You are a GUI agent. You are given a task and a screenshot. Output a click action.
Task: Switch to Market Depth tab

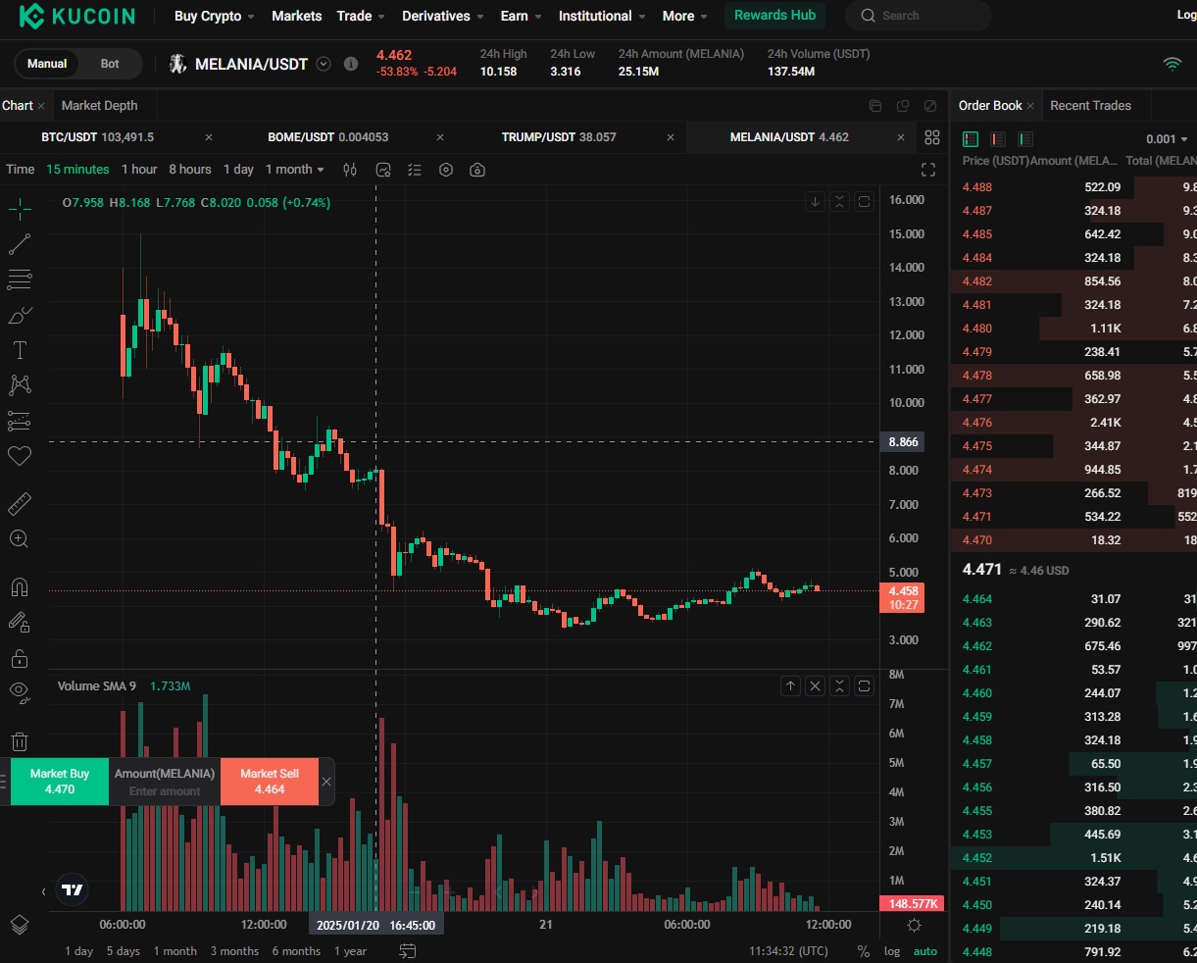tap(99, 106)
